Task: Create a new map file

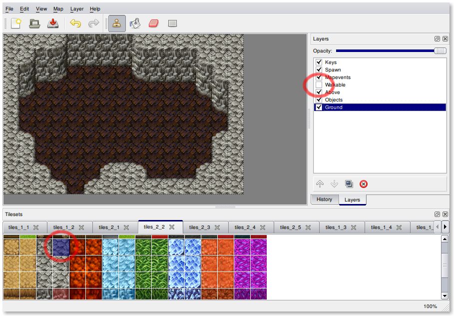Action: 16,23
